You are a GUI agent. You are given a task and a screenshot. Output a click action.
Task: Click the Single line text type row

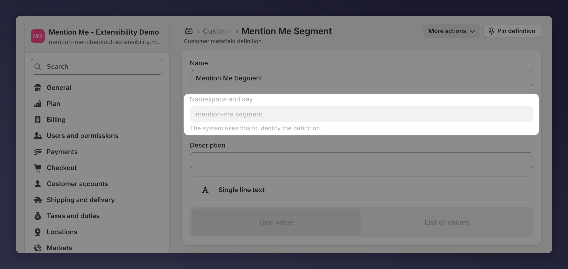[x=362, y=190]
